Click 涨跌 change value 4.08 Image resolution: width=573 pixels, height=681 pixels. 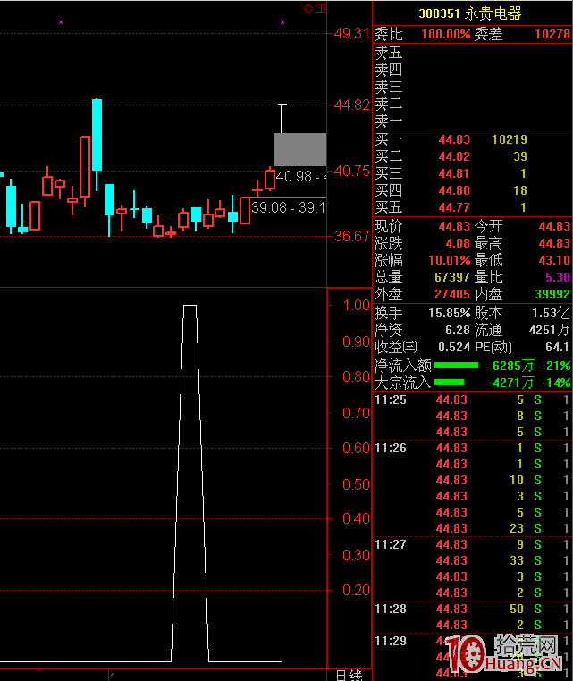tap(458, 243)
